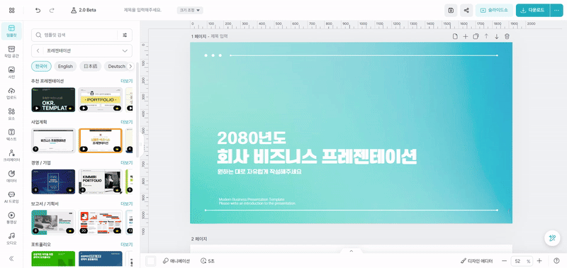Open the 작업 공간 sidebar panel
Viewport: 567px width, 268px height.
(11, 52)
